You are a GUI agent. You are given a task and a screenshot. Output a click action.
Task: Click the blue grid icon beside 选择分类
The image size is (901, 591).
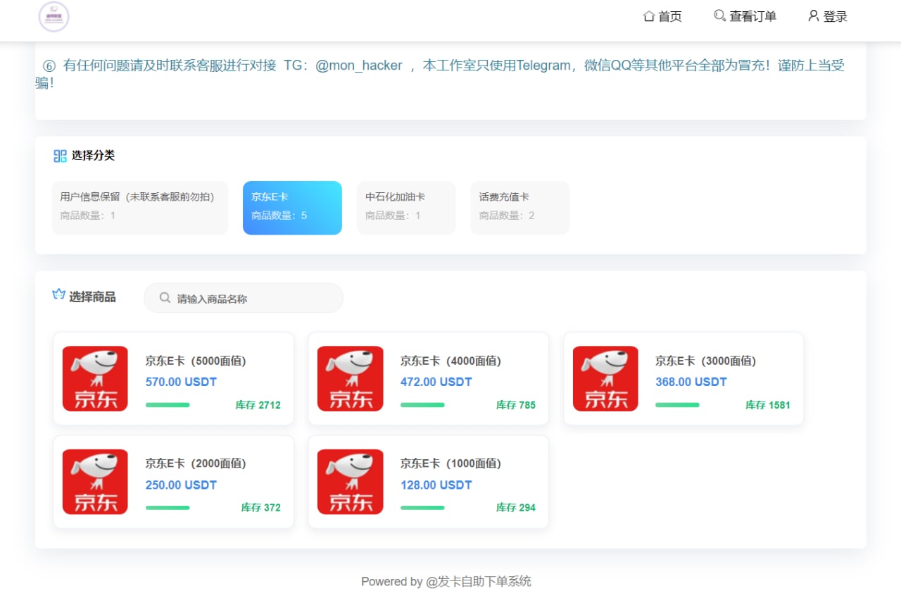click(x=61, y=156)
